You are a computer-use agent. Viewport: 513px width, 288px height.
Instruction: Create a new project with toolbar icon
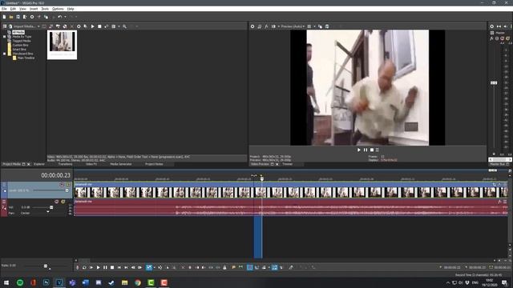pyautogui.click(x=4, y=17)
